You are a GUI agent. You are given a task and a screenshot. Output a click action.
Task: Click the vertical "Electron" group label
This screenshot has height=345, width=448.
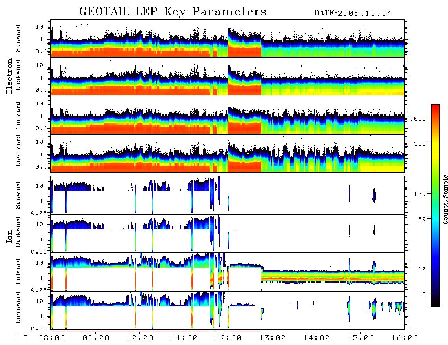coord(9,76)
